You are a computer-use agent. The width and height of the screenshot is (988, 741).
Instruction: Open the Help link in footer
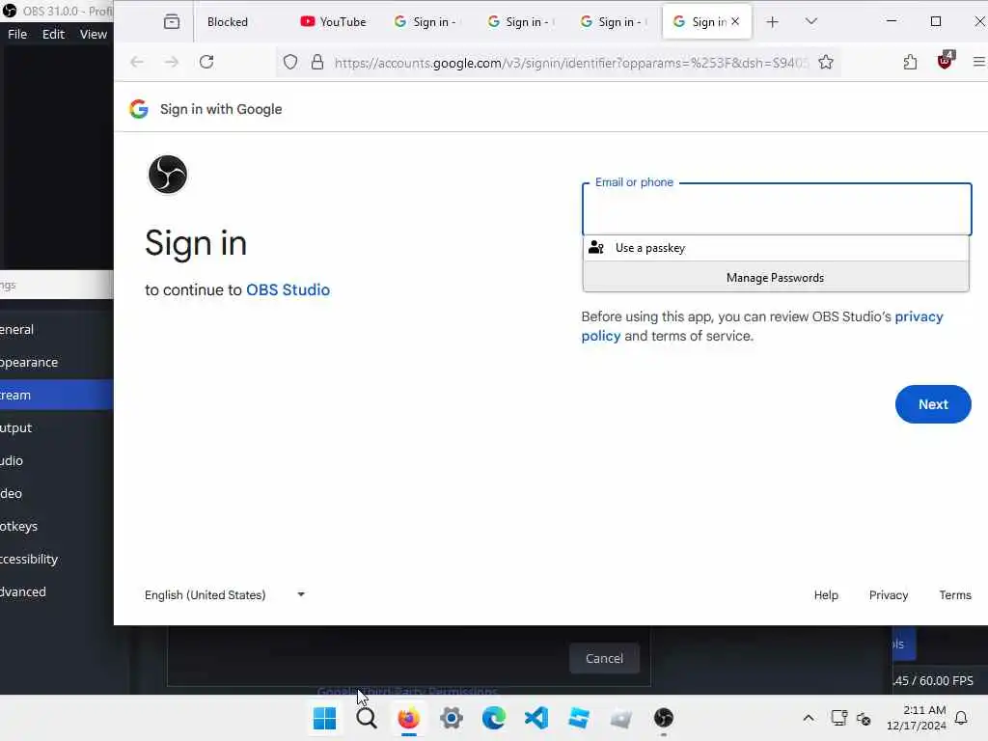pyautogui.click(x=826, y=594)
